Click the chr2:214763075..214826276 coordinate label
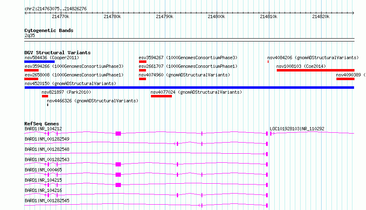This screenshot has height=210, width=366. click(x=56, y=9)
